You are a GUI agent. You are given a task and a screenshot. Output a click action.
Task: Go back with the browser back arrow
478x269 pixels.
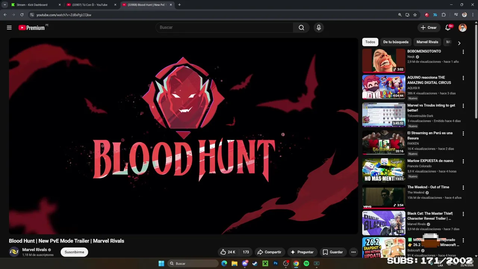click(x=5, y=15)
